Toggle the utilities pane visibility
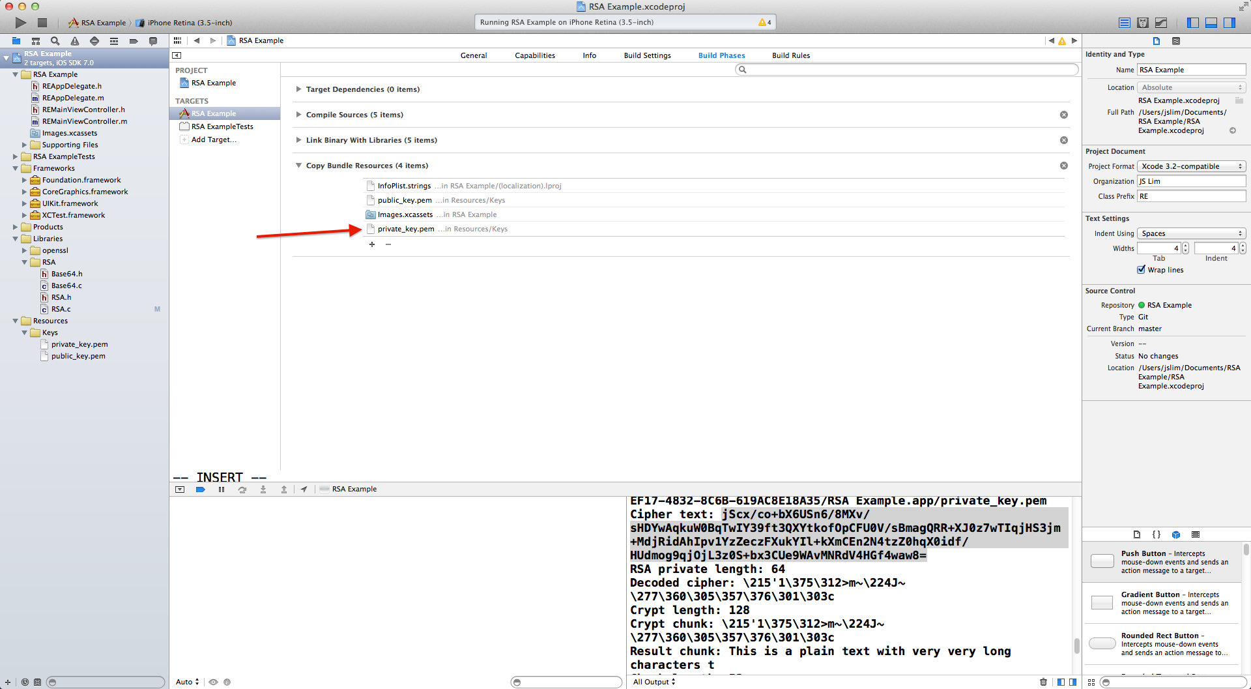1251x689 pixels. click(x=1229, y=23)
